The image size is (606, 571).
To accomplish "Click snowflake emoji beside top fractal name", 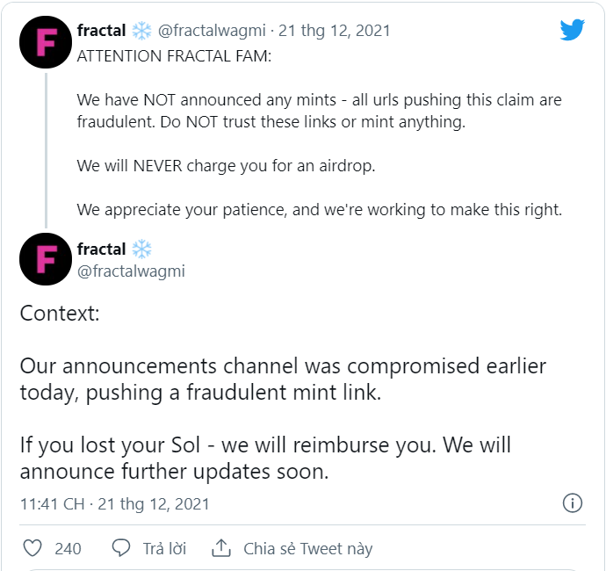I will [141, 31].
